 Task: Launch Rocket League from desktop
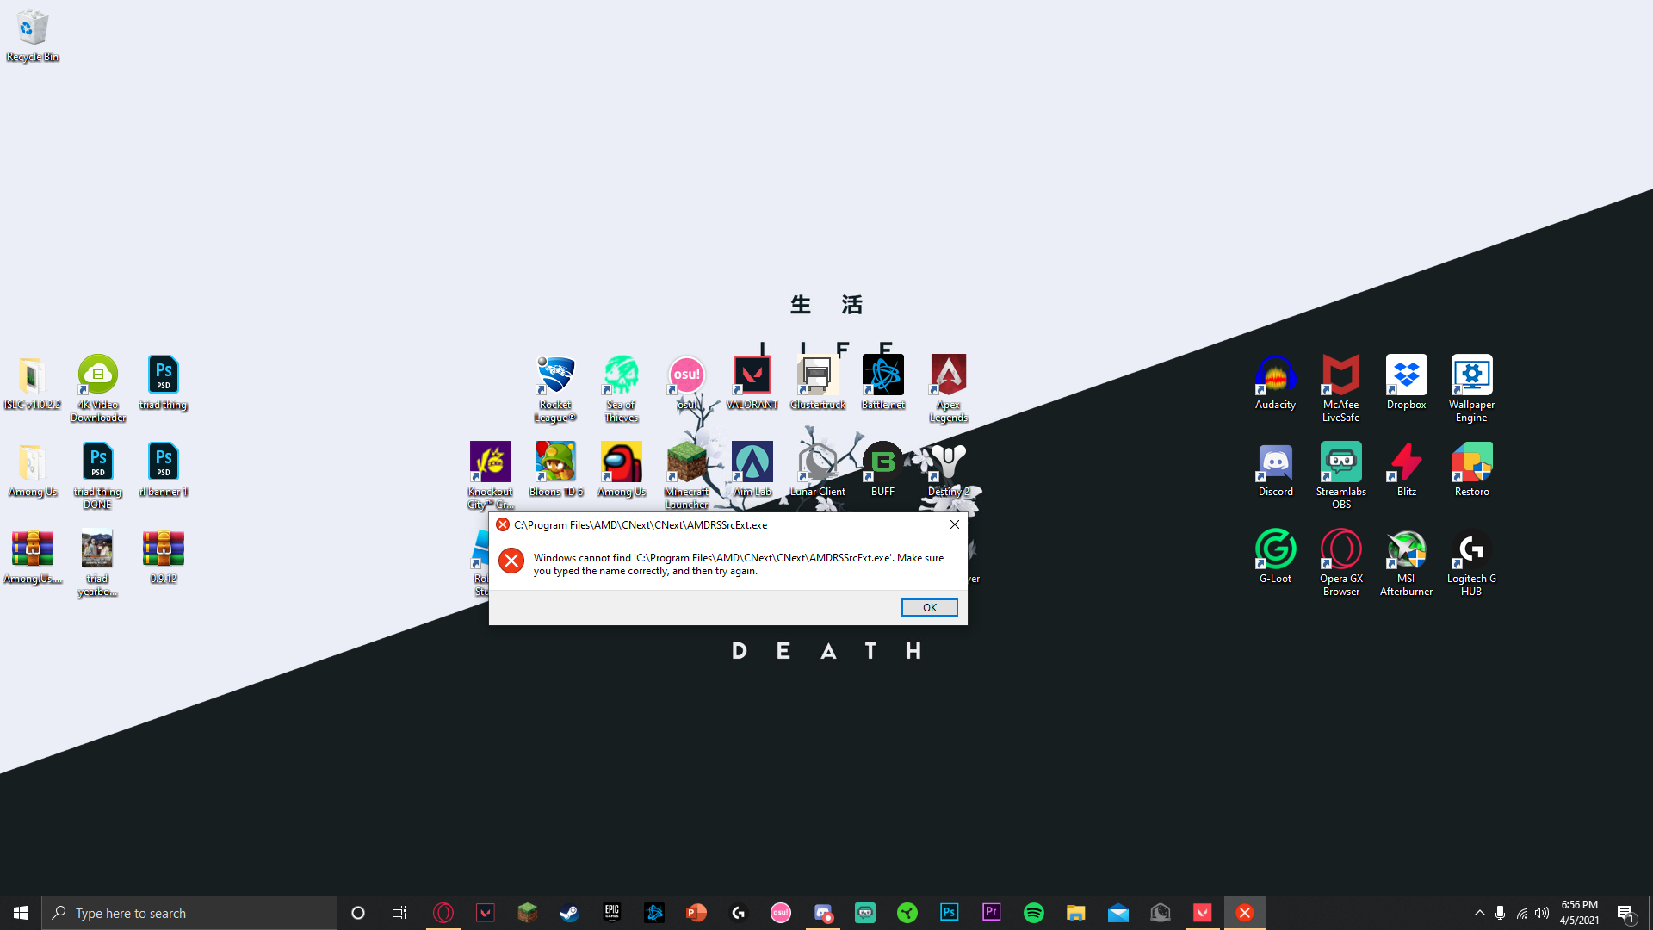(x=555, y=389)
